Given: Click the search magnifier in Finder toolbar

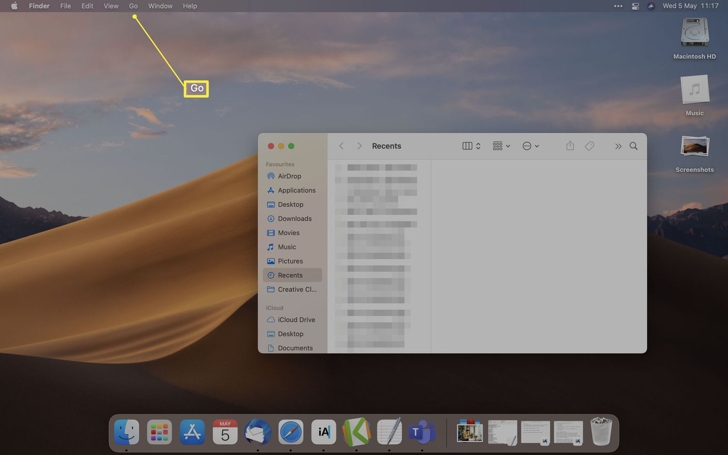Looking at the screenshot, I should coord(633,146).
